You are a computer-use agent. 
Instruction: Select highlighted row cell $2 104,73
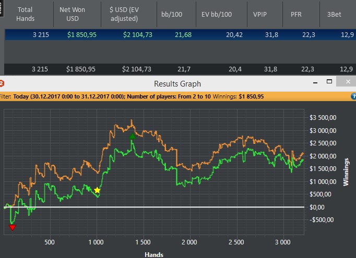pyautogui.click(x=138, y=35)
